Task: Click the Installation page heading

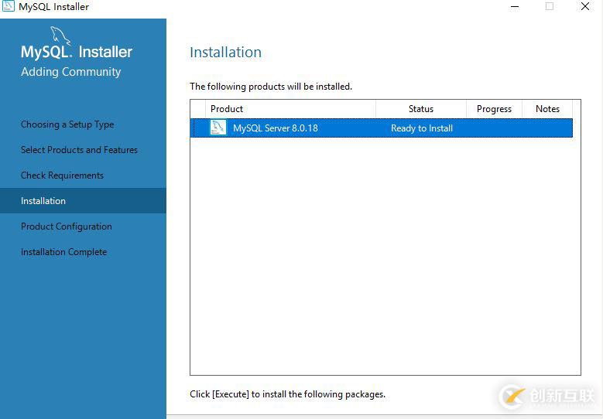Action: (x=225, y=53)
